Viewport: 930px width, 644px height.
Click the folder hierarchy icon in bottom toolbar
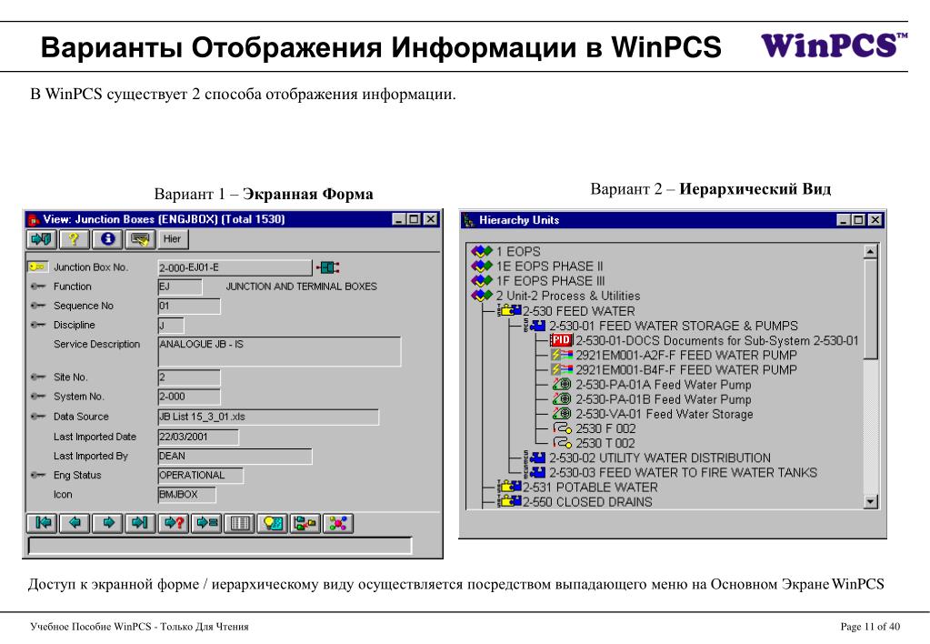305,523
